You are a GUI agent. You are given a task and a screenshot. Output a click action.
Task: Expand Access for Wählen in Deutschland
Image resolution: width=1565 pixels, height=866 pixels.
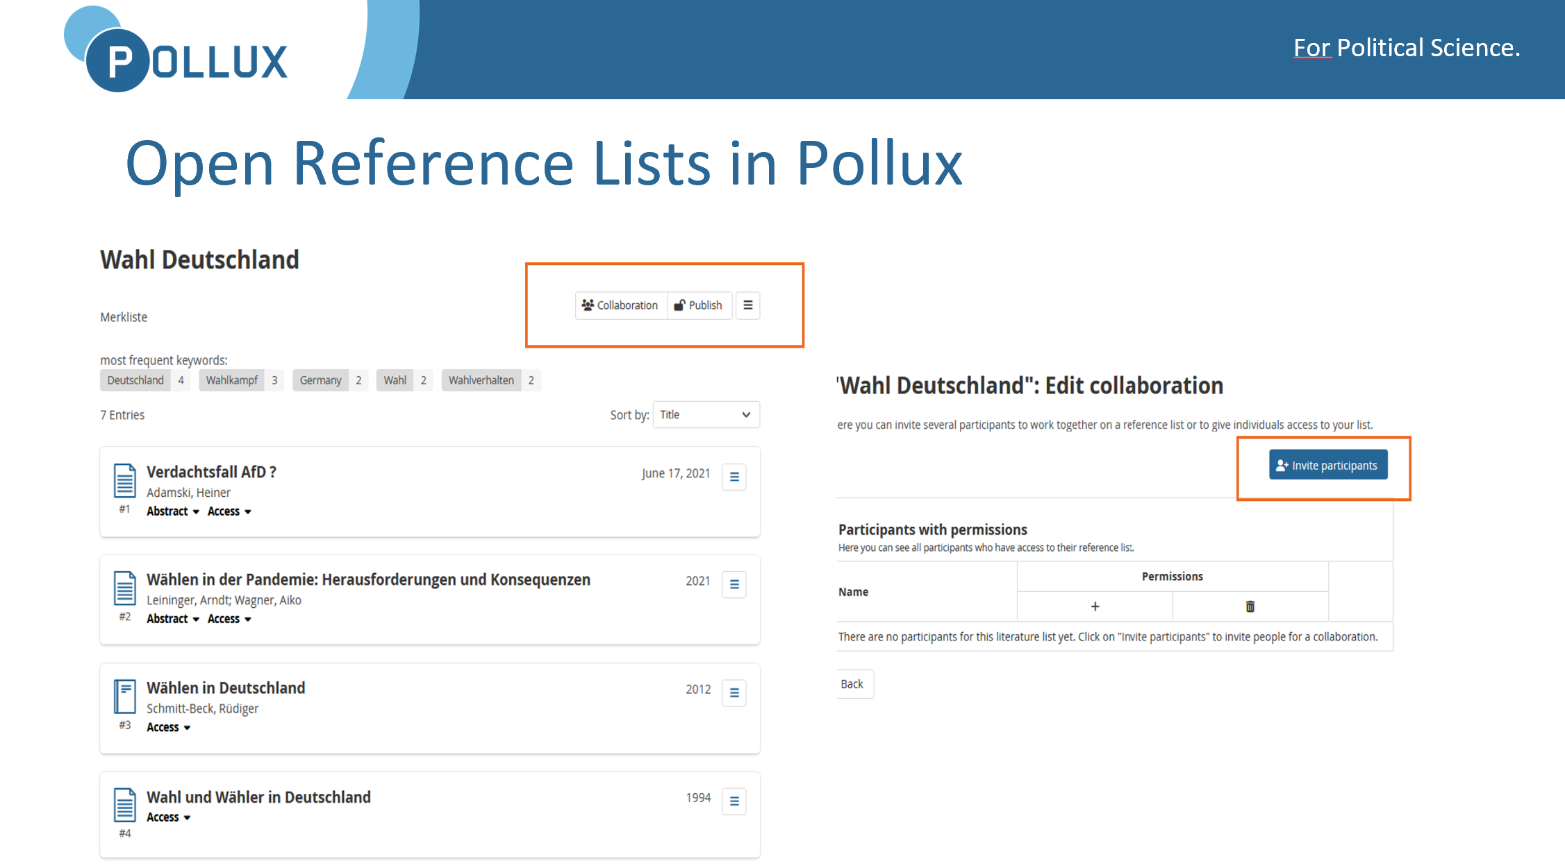point(168,727)
